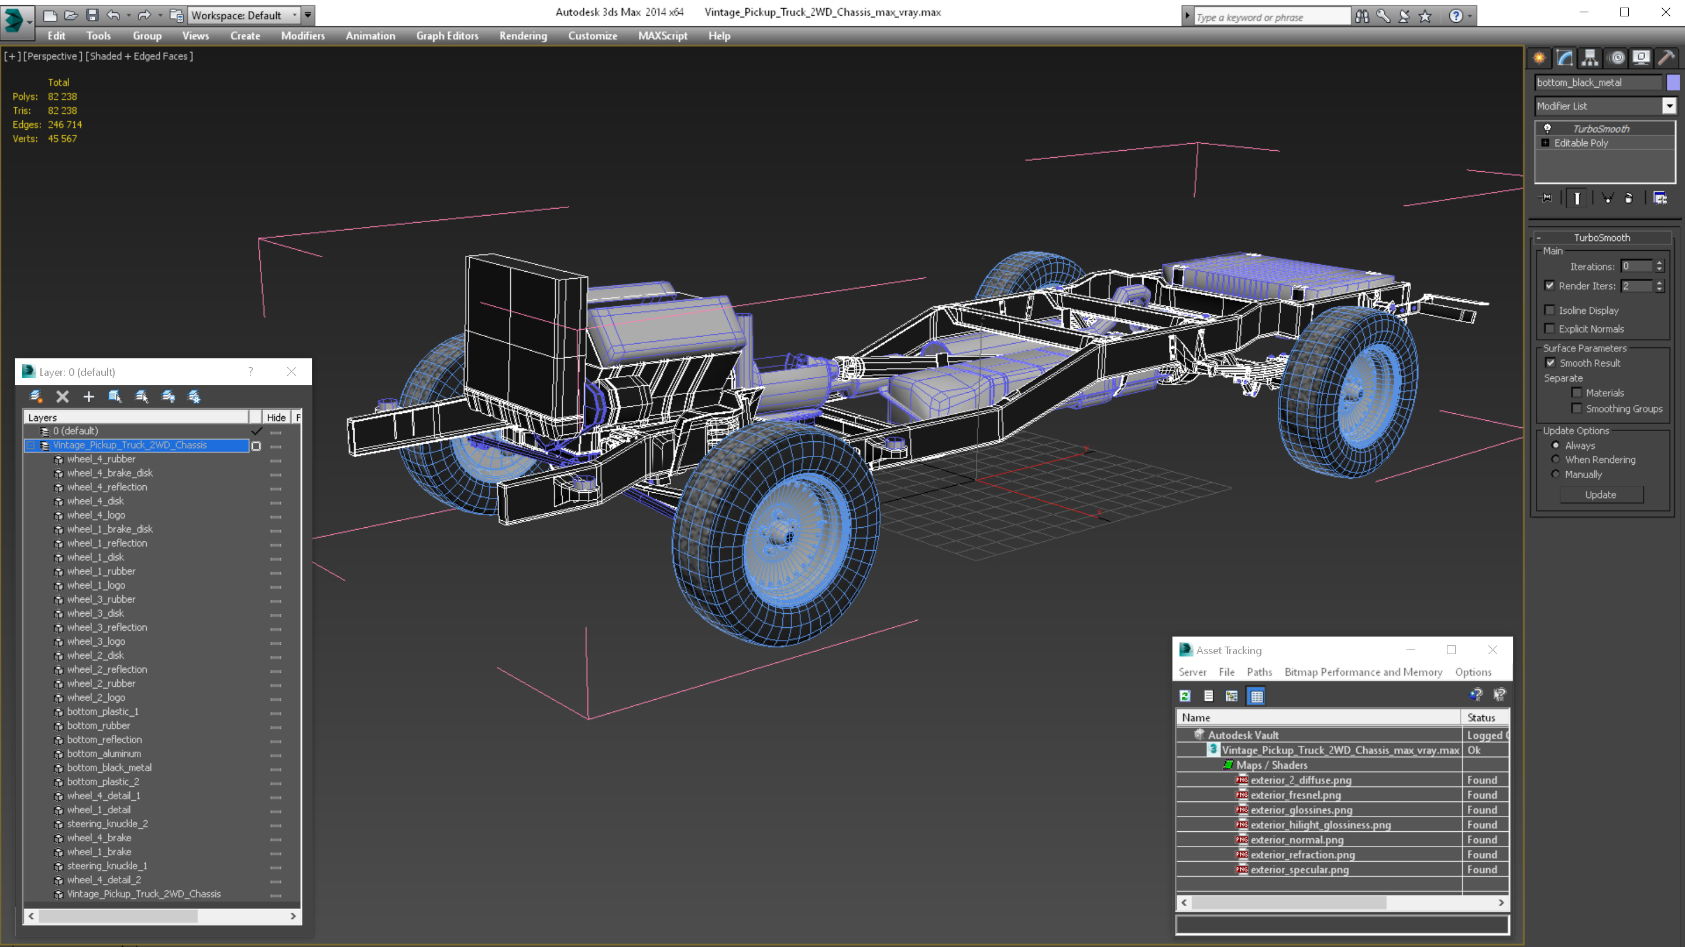Click the Shaded + Edged Faces viewport label
1685x947 pixels.
[140, 56]
